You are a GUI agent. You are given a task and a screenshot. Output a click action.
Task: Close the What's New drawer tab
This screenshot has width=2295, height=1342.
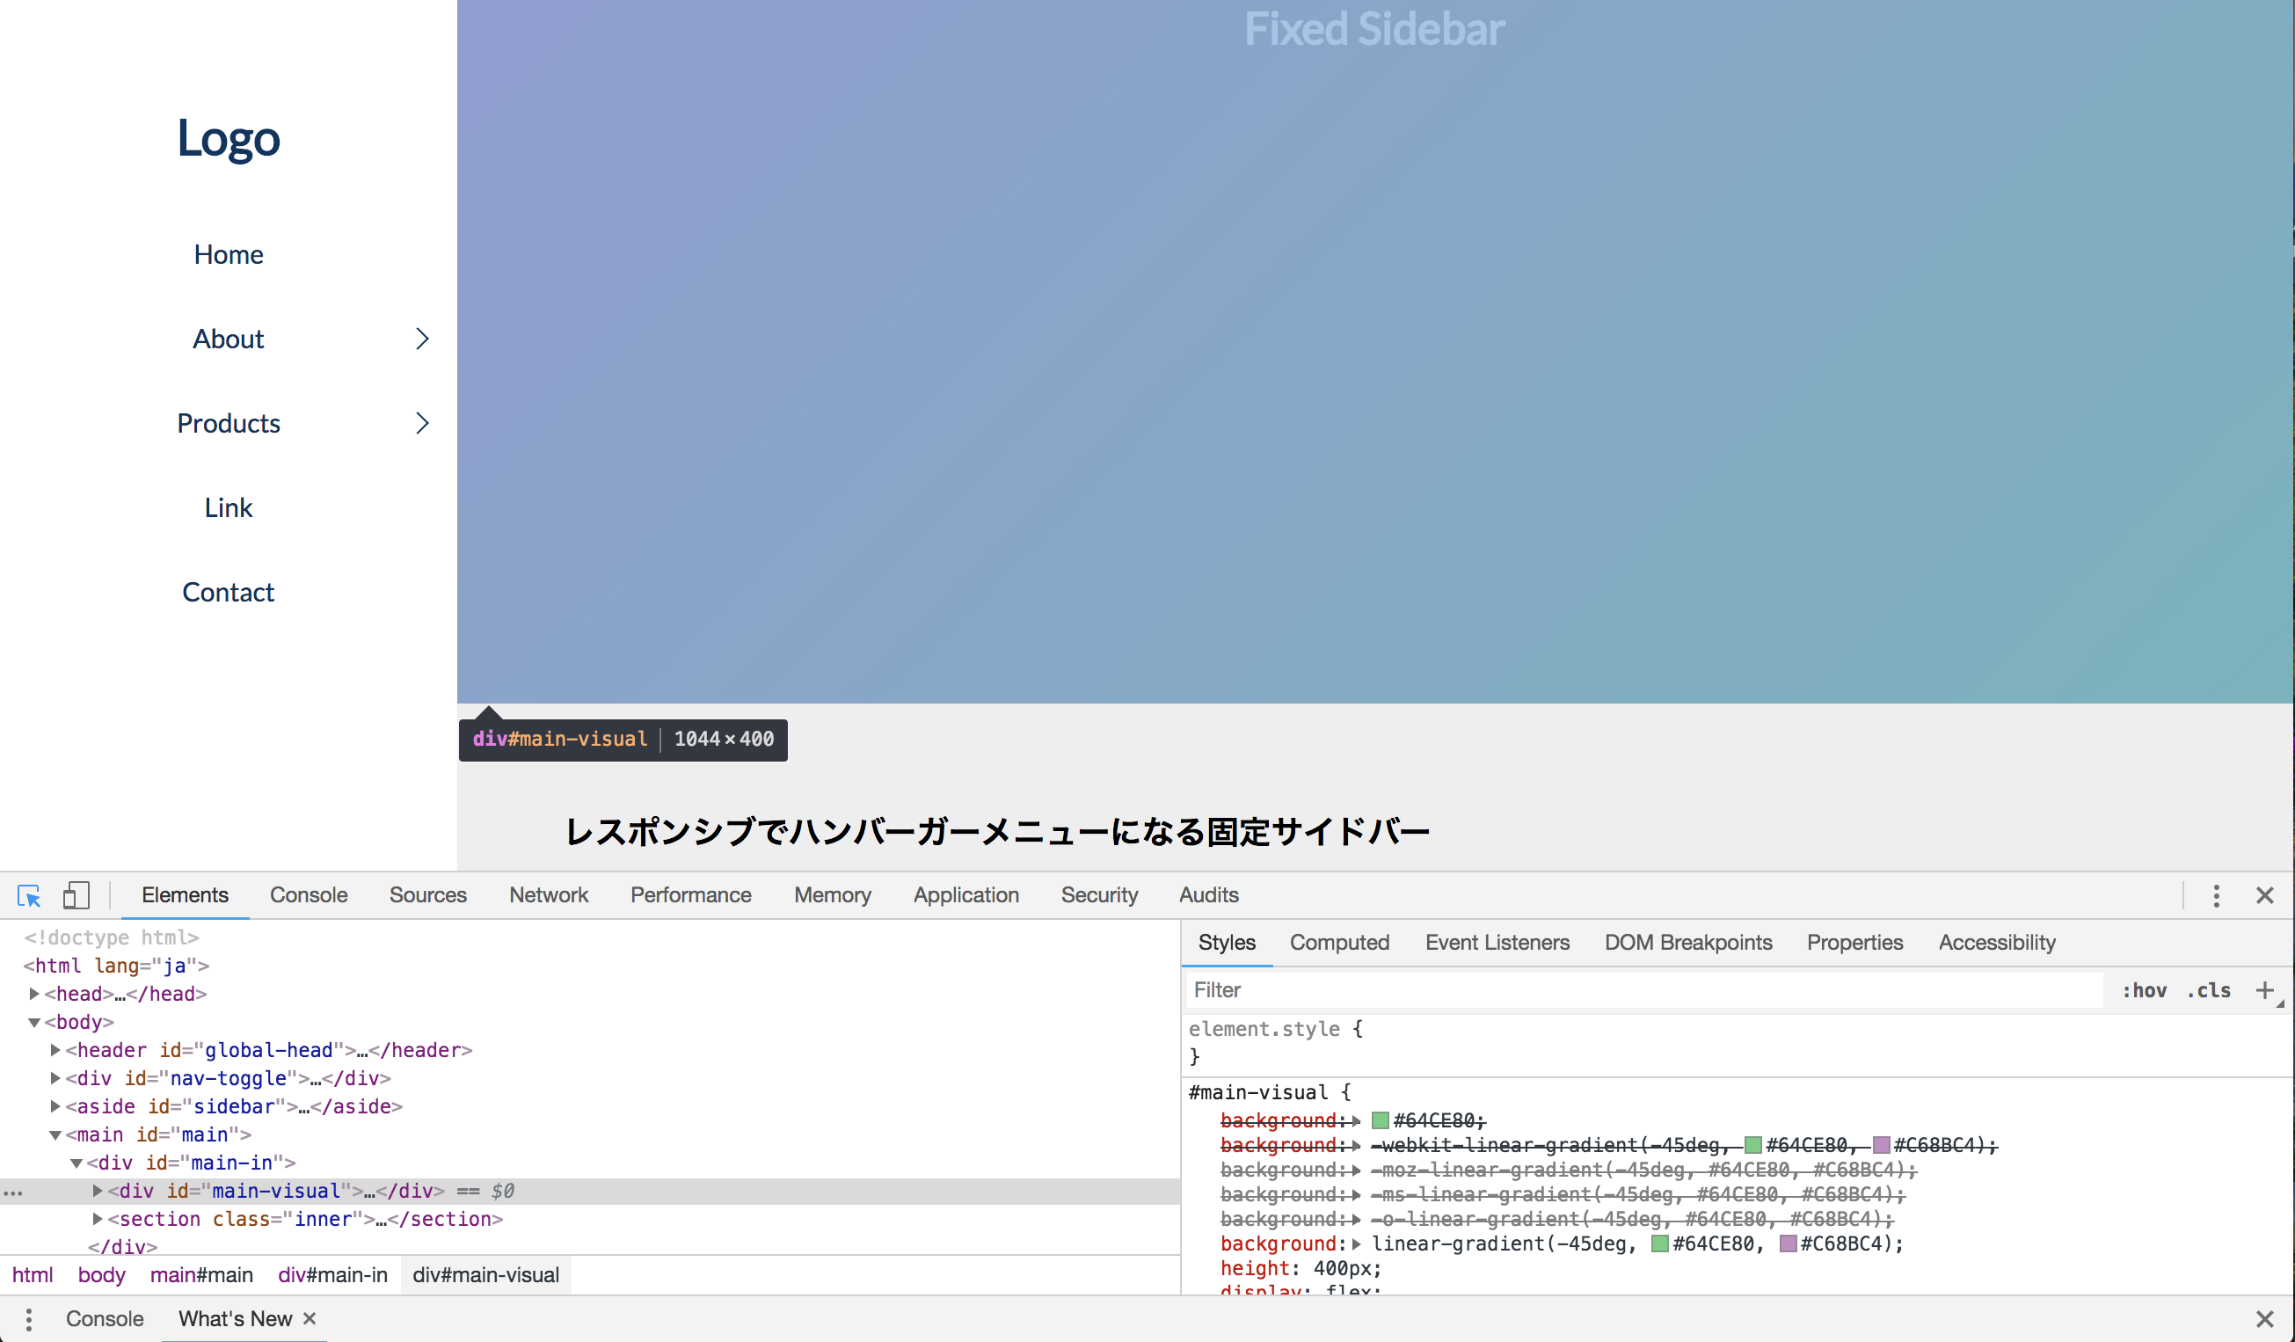[310, 1318]
